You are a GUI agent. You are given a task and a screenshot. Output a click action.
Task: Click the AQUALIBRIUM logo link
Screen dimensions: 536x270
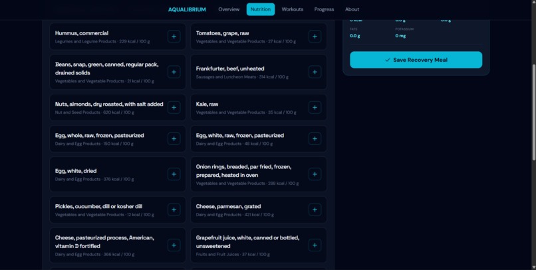click(187, 9)
